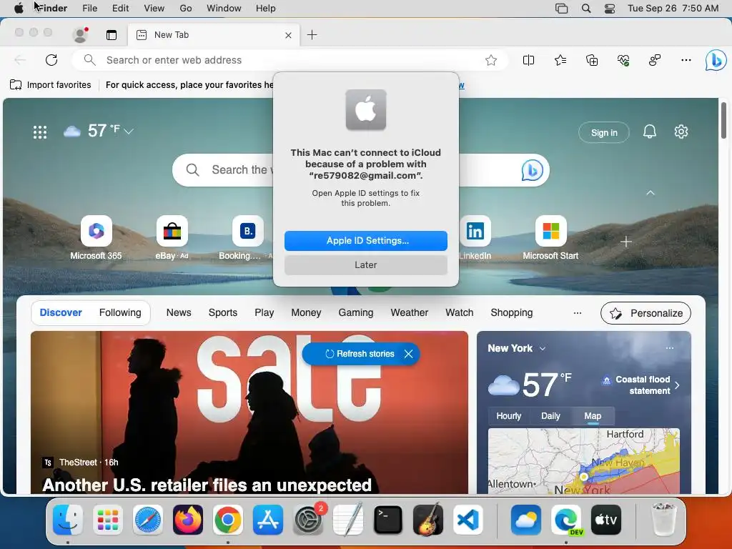Open Visual Studio Code from the Dock
The width and height of the screenshot is (732, 549).
[468, 520]
